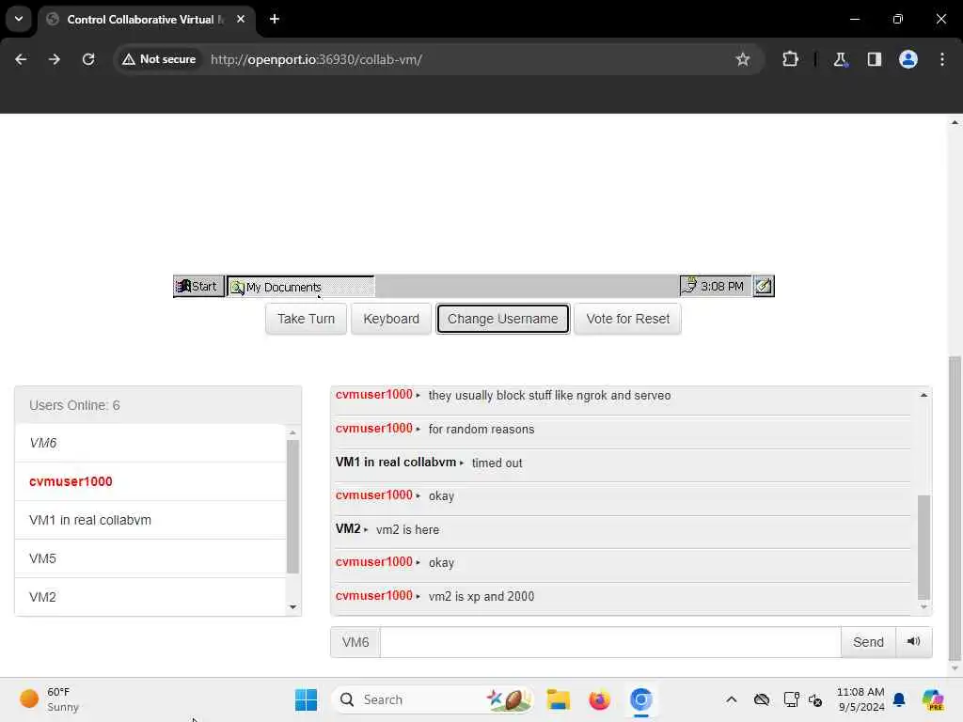
Task: Click the VM tray scheduler icon
Action: click(689, 286)
